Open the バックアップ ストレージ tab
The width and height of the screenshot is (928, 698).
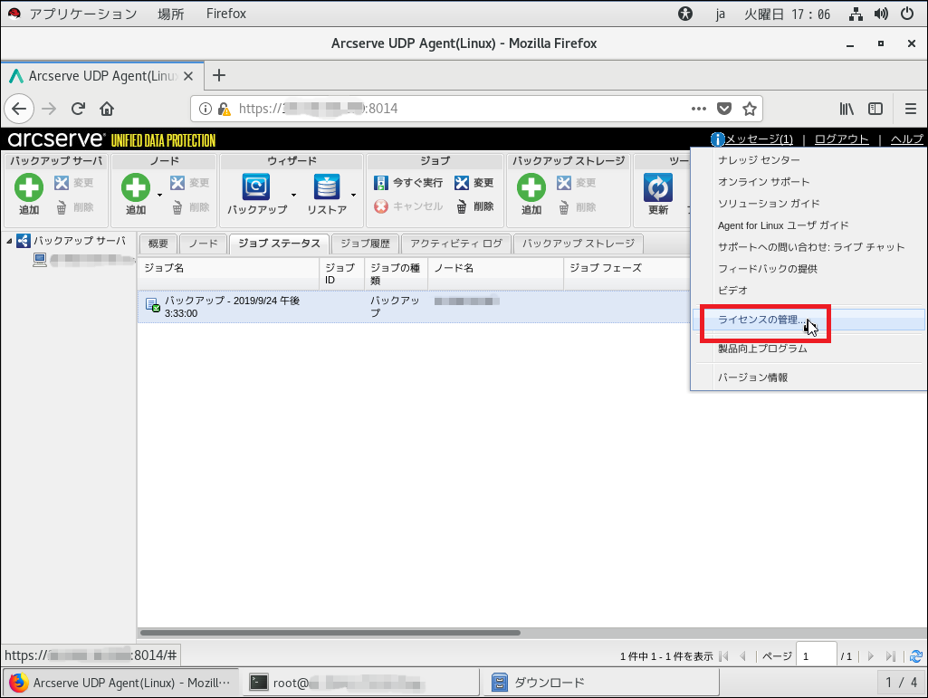[x=579, y=244]
